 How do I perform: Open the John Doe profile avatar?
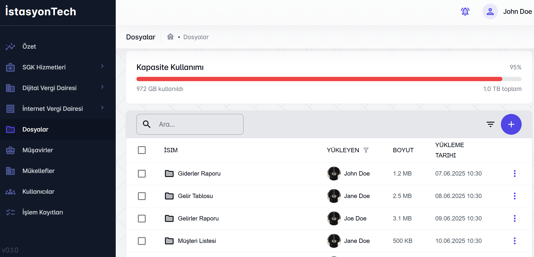pos(490,12)
